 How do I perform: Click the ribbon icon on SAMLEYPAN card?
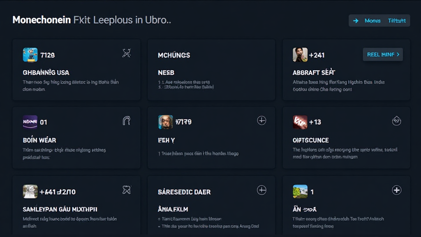[x=127, y=190]
